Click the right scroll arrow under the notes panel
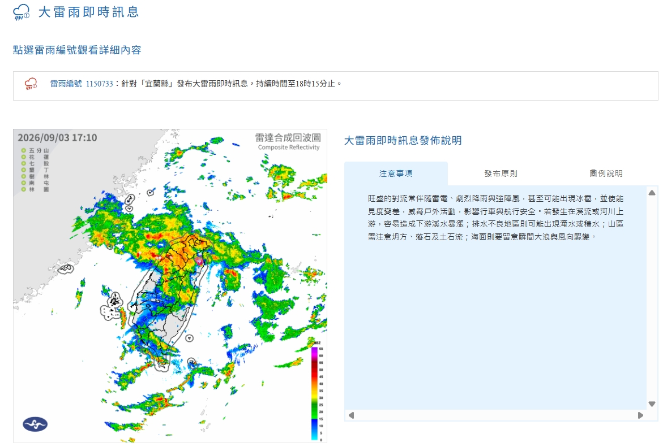This screenshot has width=663, height=447. (640, 415)
